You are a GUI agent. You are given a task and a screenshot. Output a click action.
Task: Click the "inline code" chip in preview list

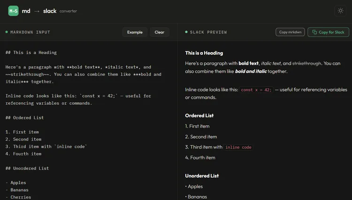(x=238, y=147)
